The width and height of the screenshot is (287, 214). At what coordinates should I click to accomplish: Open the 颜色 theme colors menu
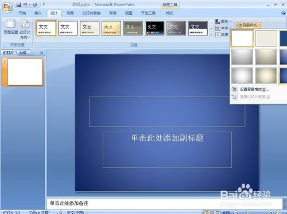click(223, 21)
